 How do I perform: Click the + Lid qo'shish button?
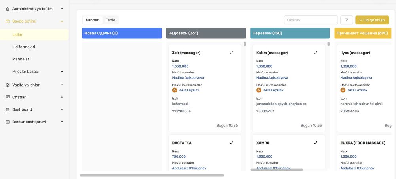point(372,20)
